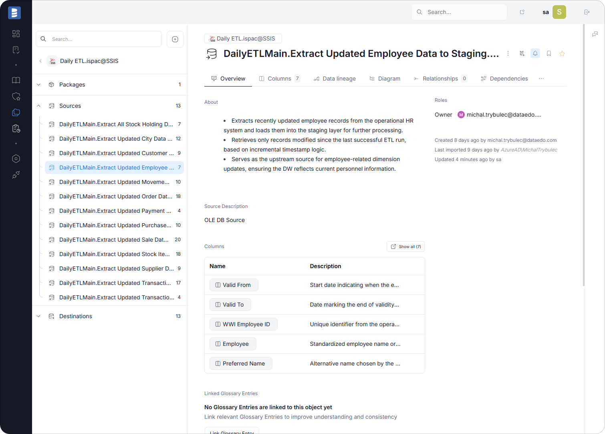Toggle follow changes icon near the bell

click(x=522, y=53)
